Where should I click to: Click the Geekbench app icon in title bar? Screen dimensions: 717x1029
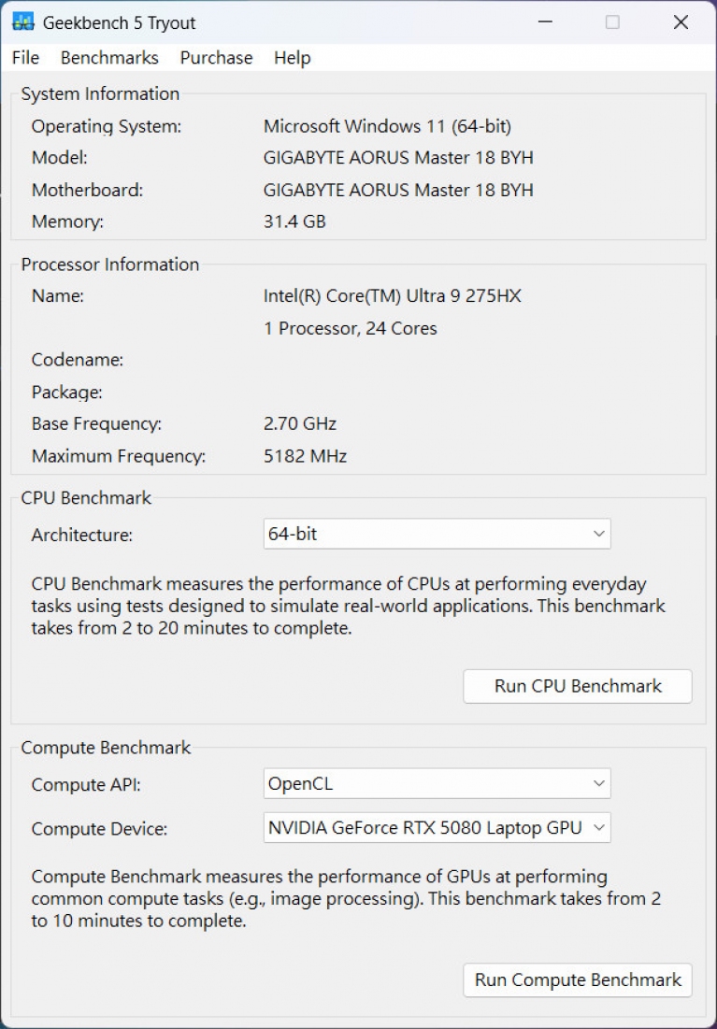(23, 22)
